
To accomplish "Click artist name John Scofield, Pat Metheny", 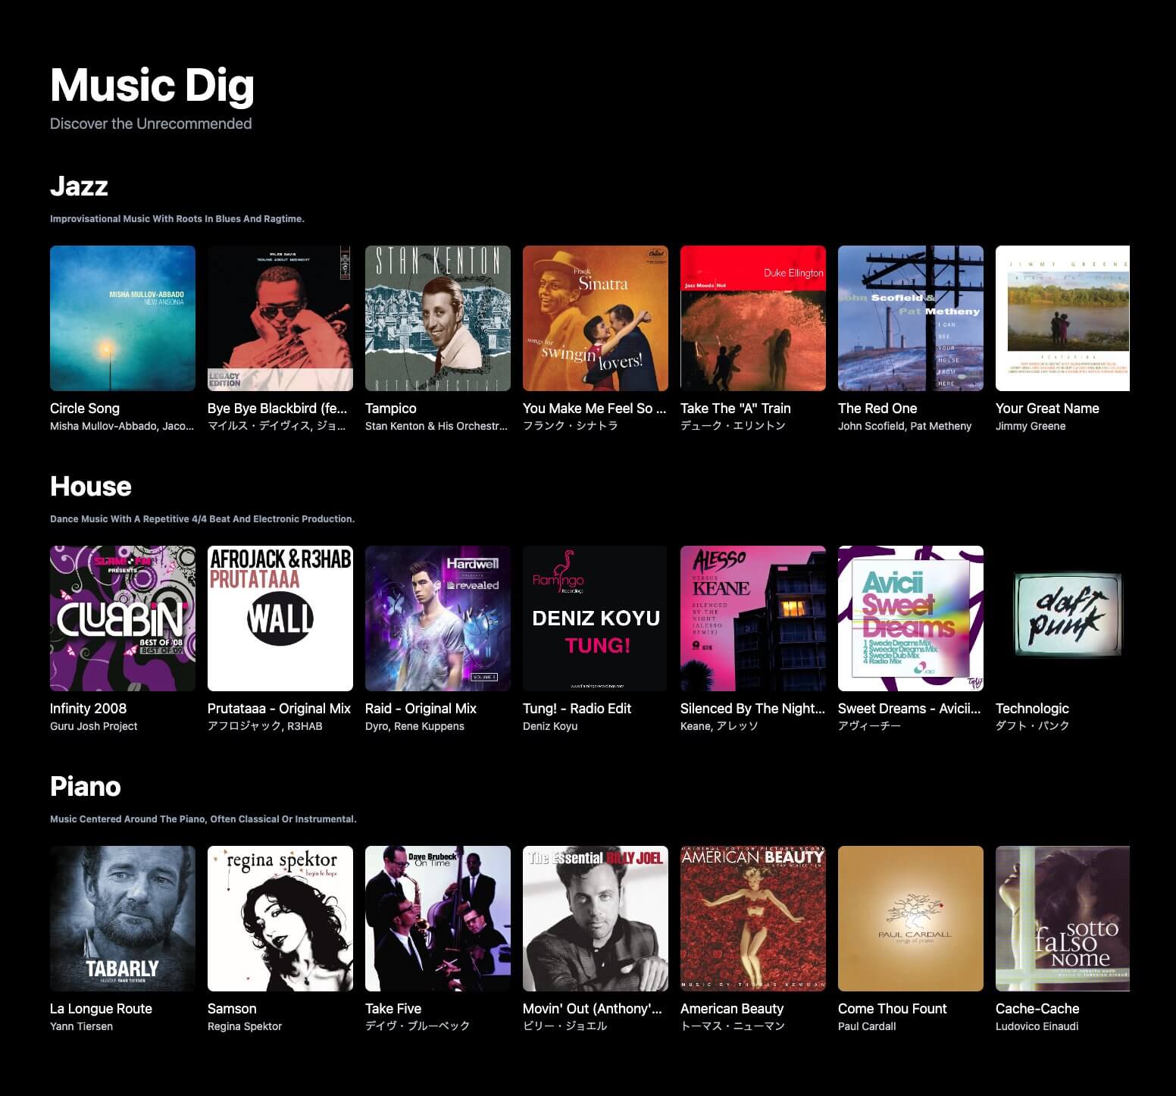I will point(905,426).
